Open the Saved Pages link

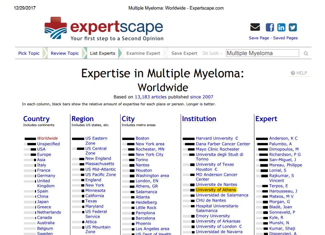tap(285, 38)
